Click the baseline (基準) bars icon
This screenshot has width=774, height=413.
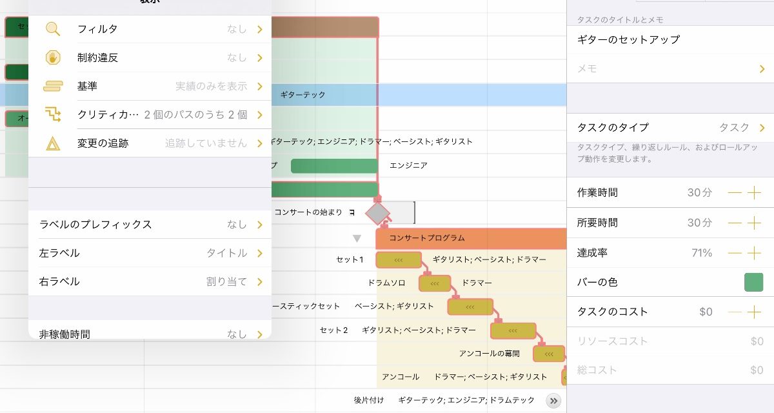click(x=53, y=86)
